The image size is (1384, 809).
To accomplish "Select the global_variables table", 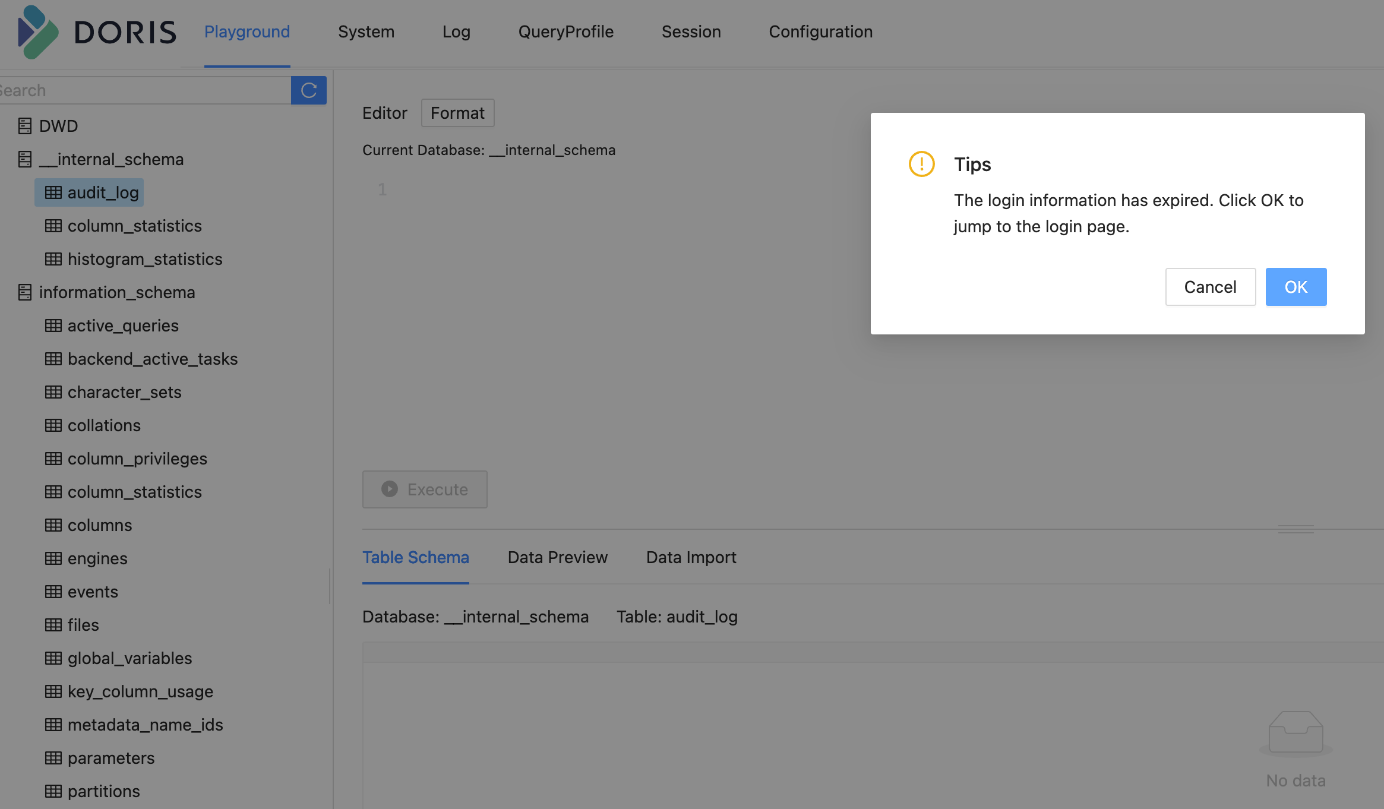I will pyautogui.click(x=130, y=658).
